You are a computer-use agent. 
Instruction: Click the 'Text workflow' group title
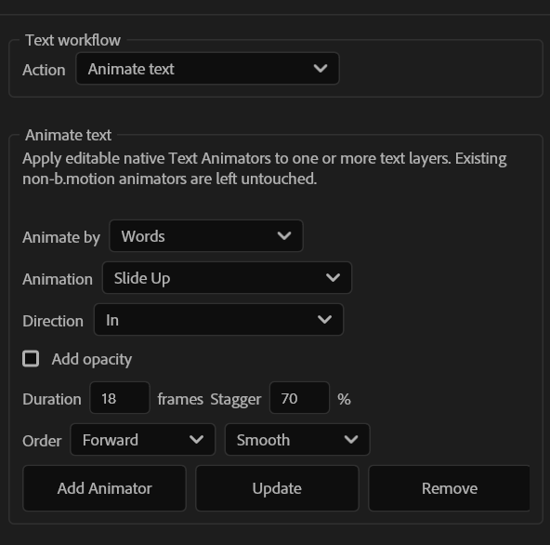73,40
